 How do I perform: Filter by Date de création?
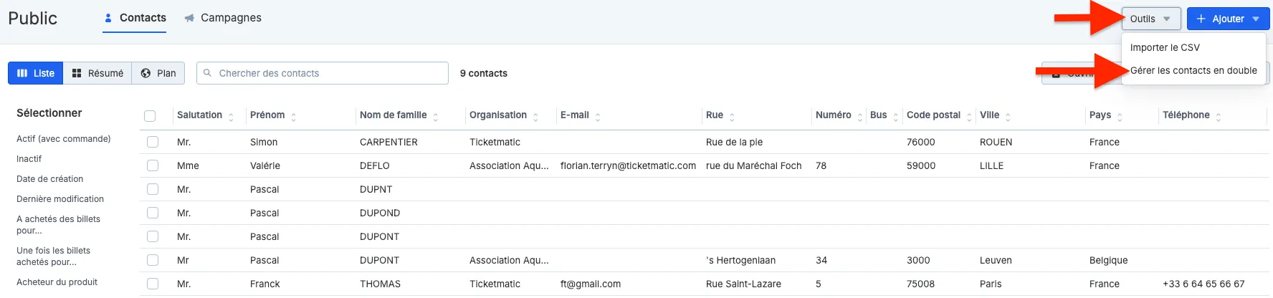click(x=50, y=179)
